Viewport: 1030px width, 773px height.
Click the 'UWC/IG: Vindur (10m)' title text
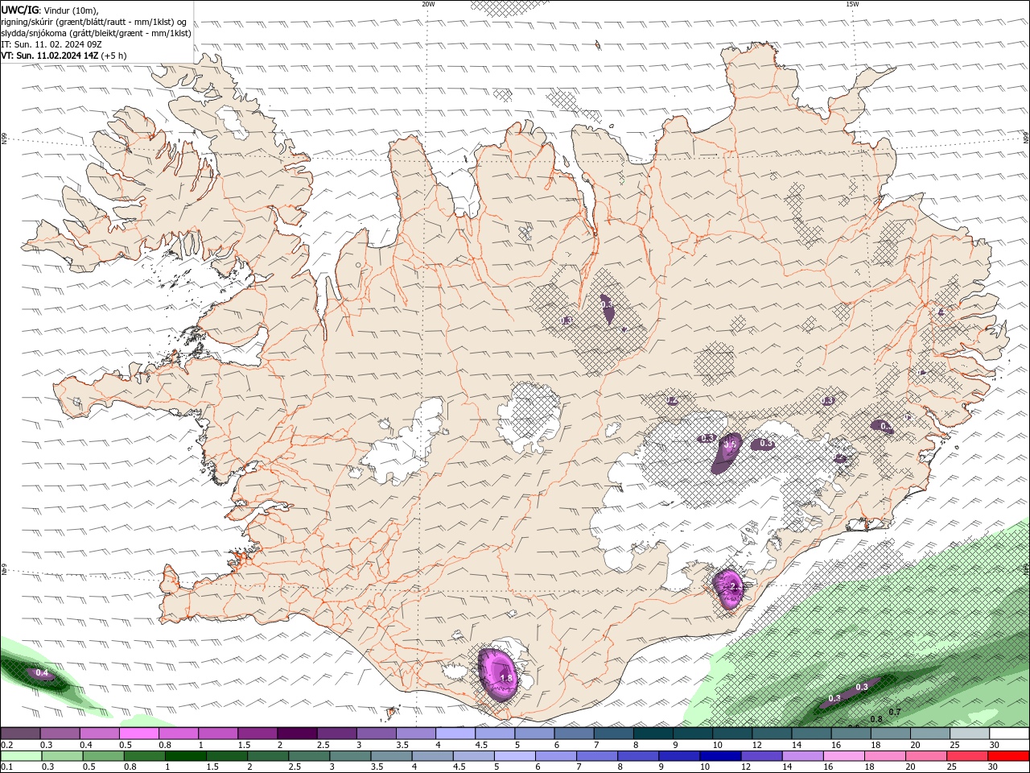pos(51,10)
